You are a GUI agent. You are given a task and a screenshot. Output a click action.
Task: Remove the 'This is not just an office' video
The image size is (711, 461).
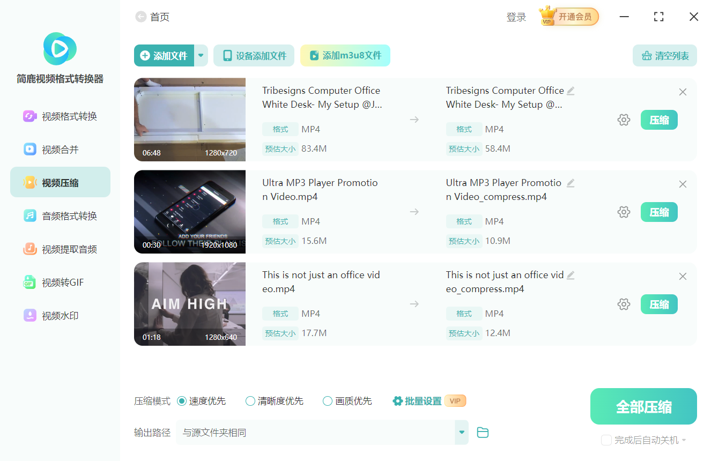click(x=683, y=277)
